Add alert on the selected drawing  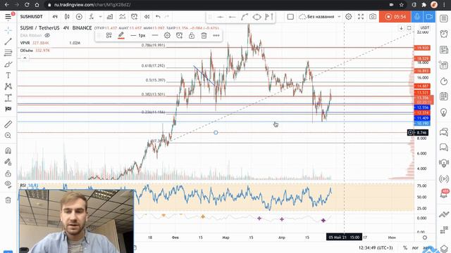point(179,36)
